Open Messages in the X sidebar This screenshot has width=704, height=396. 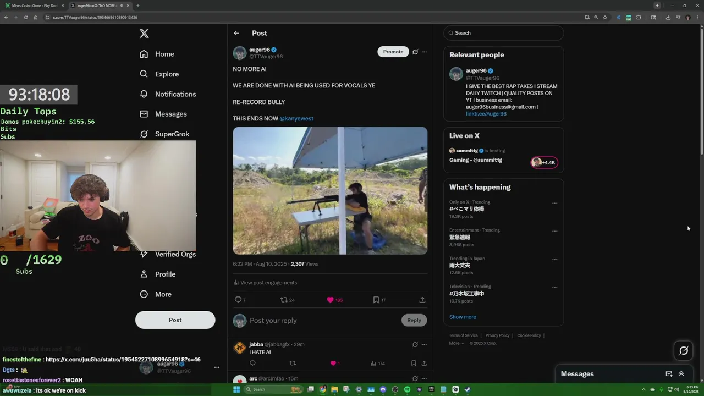point(163,114)
